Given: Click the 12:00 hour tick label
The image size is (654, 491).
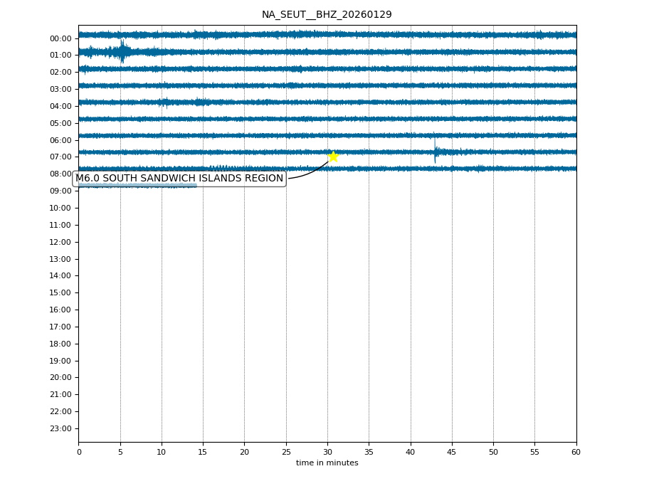Looking at the screenshot, I should point(60,242).
